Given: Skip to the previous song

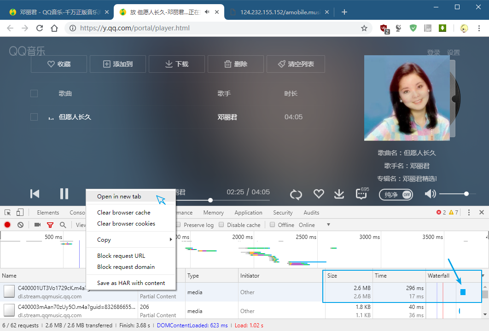Looking at the screenshot, I should click(35, 194).
